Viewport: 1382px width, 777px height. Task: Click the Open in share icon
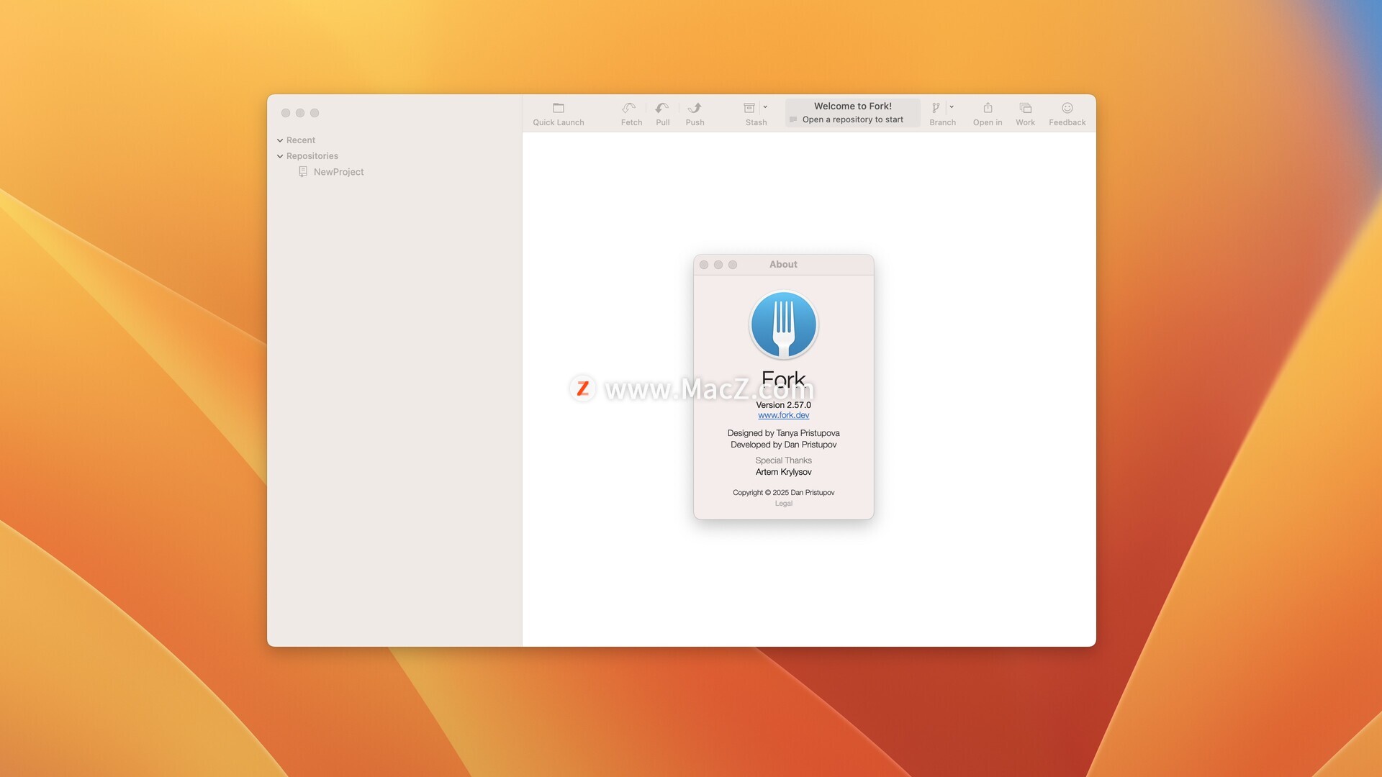988,108
